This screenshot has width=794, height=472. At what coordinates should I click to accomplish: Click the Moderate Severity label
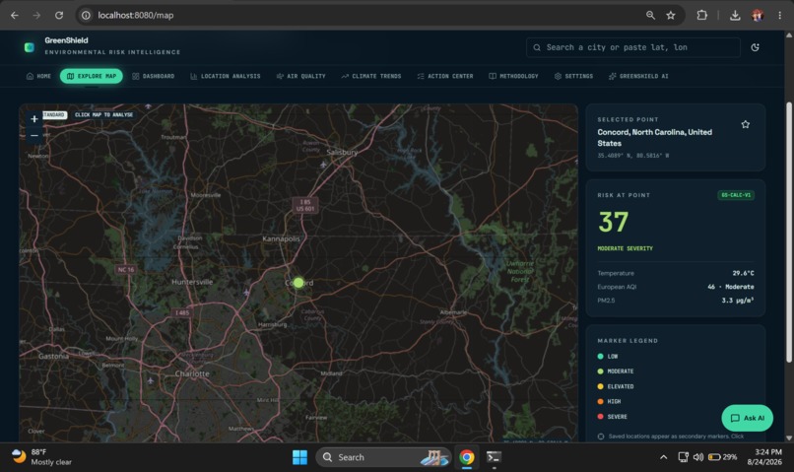click(625, 248)
